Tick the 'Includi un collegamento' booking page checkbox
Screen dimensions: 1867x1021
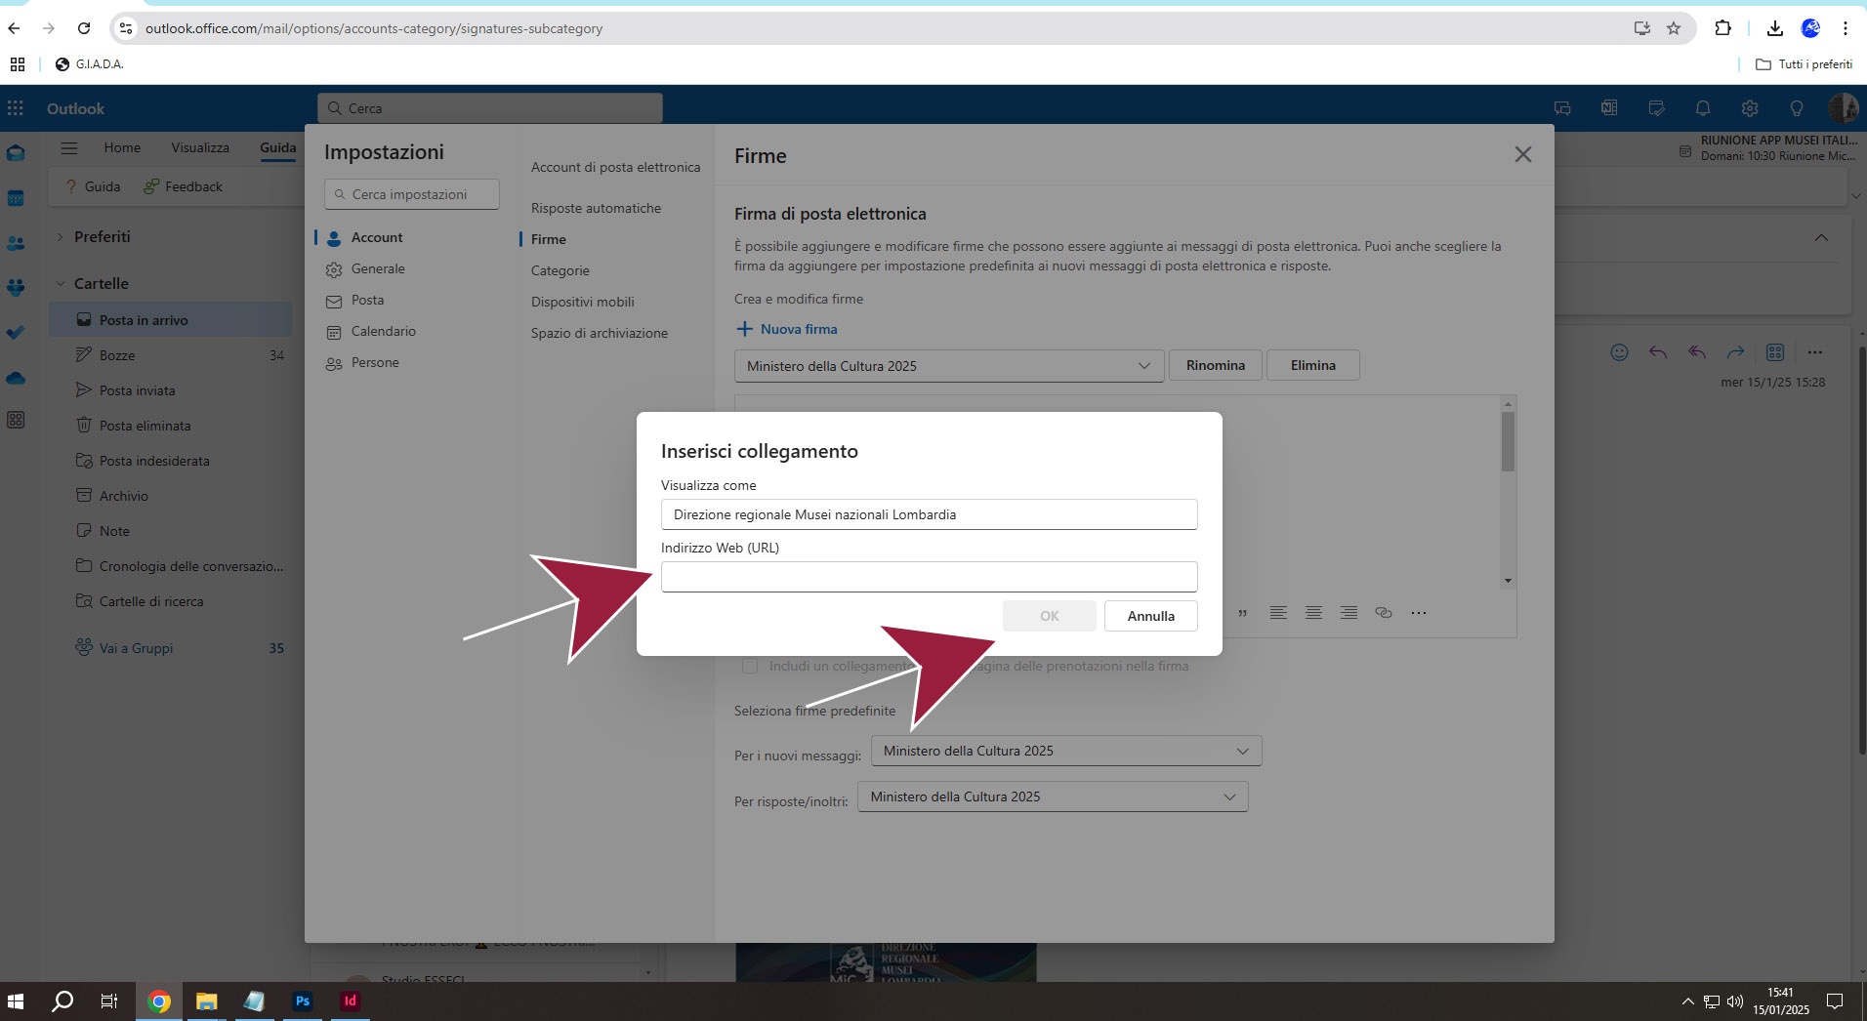coord(750,666)
